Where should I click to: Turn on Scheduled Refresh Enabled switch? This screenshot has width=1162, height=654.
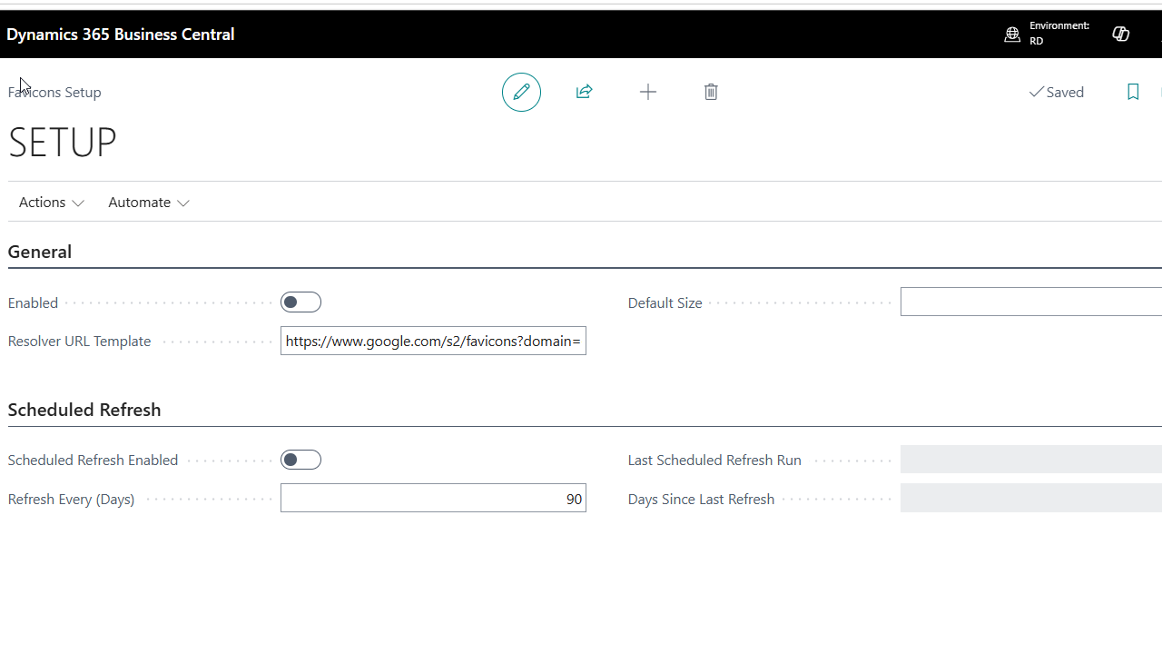(x=300, y=460)
